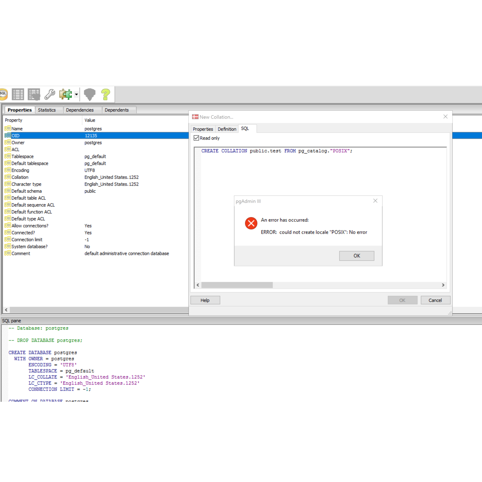Switch to the Definition tab in New Collation
Screen dimensions: 482x482
click(x=227, y=129)
